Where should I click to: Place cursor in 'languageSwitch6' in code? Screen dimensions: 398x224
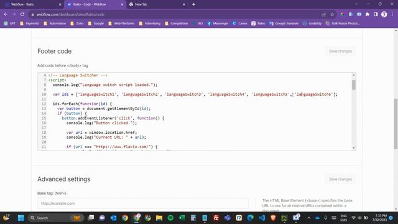[314, 94]
